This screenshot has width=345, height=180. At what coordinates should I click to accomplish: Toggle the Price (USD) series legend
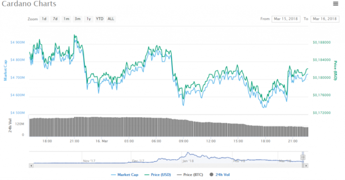point(158,175)
